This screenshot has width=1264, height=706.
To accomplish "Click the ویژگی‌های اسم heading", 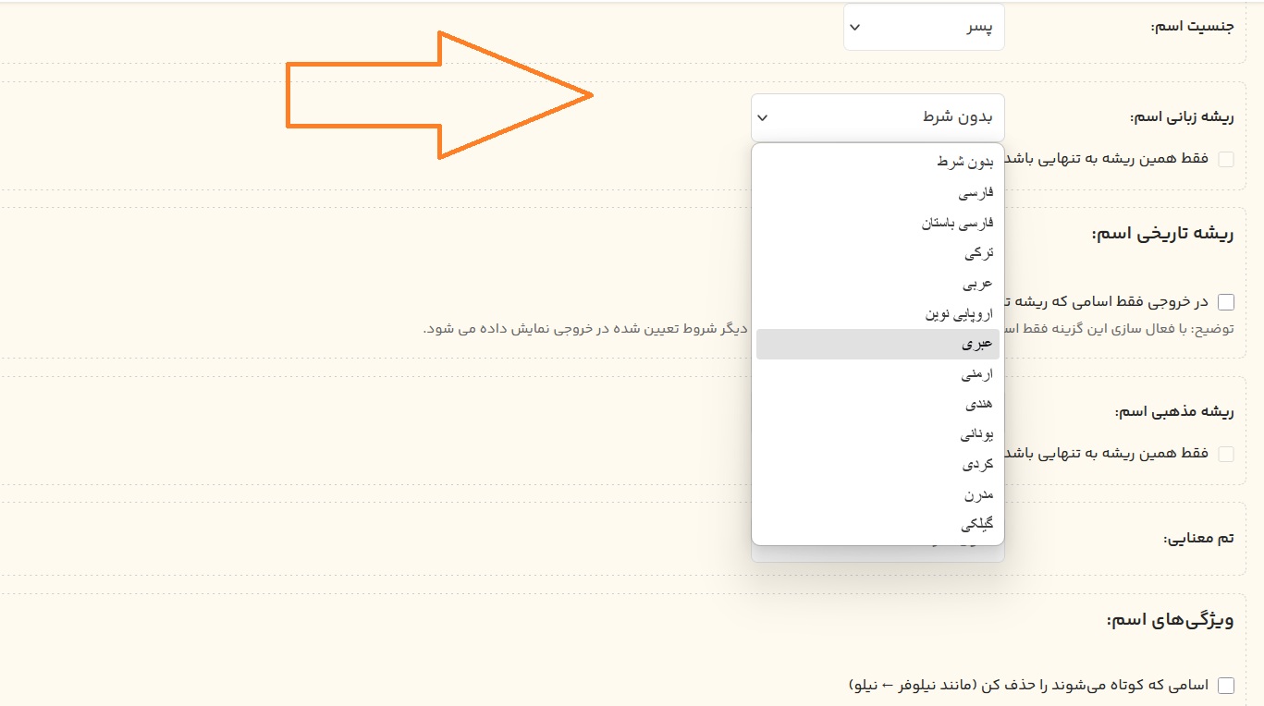I will click(x=1171, y=620).
